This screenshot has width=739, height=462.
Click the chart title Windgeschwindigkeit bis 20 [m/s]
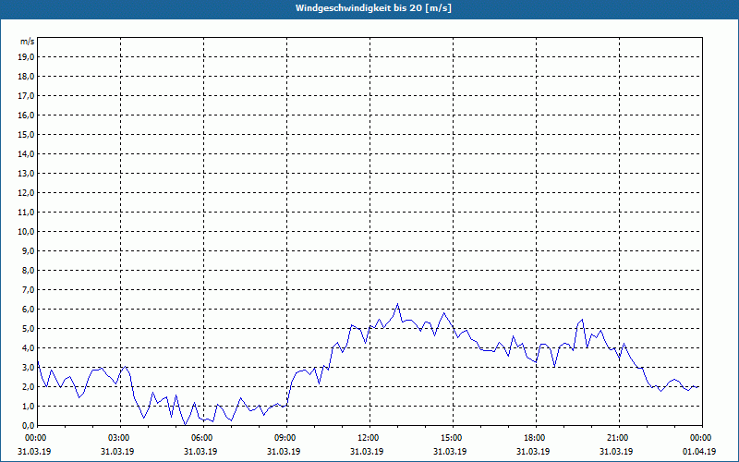tap(373, 8)
